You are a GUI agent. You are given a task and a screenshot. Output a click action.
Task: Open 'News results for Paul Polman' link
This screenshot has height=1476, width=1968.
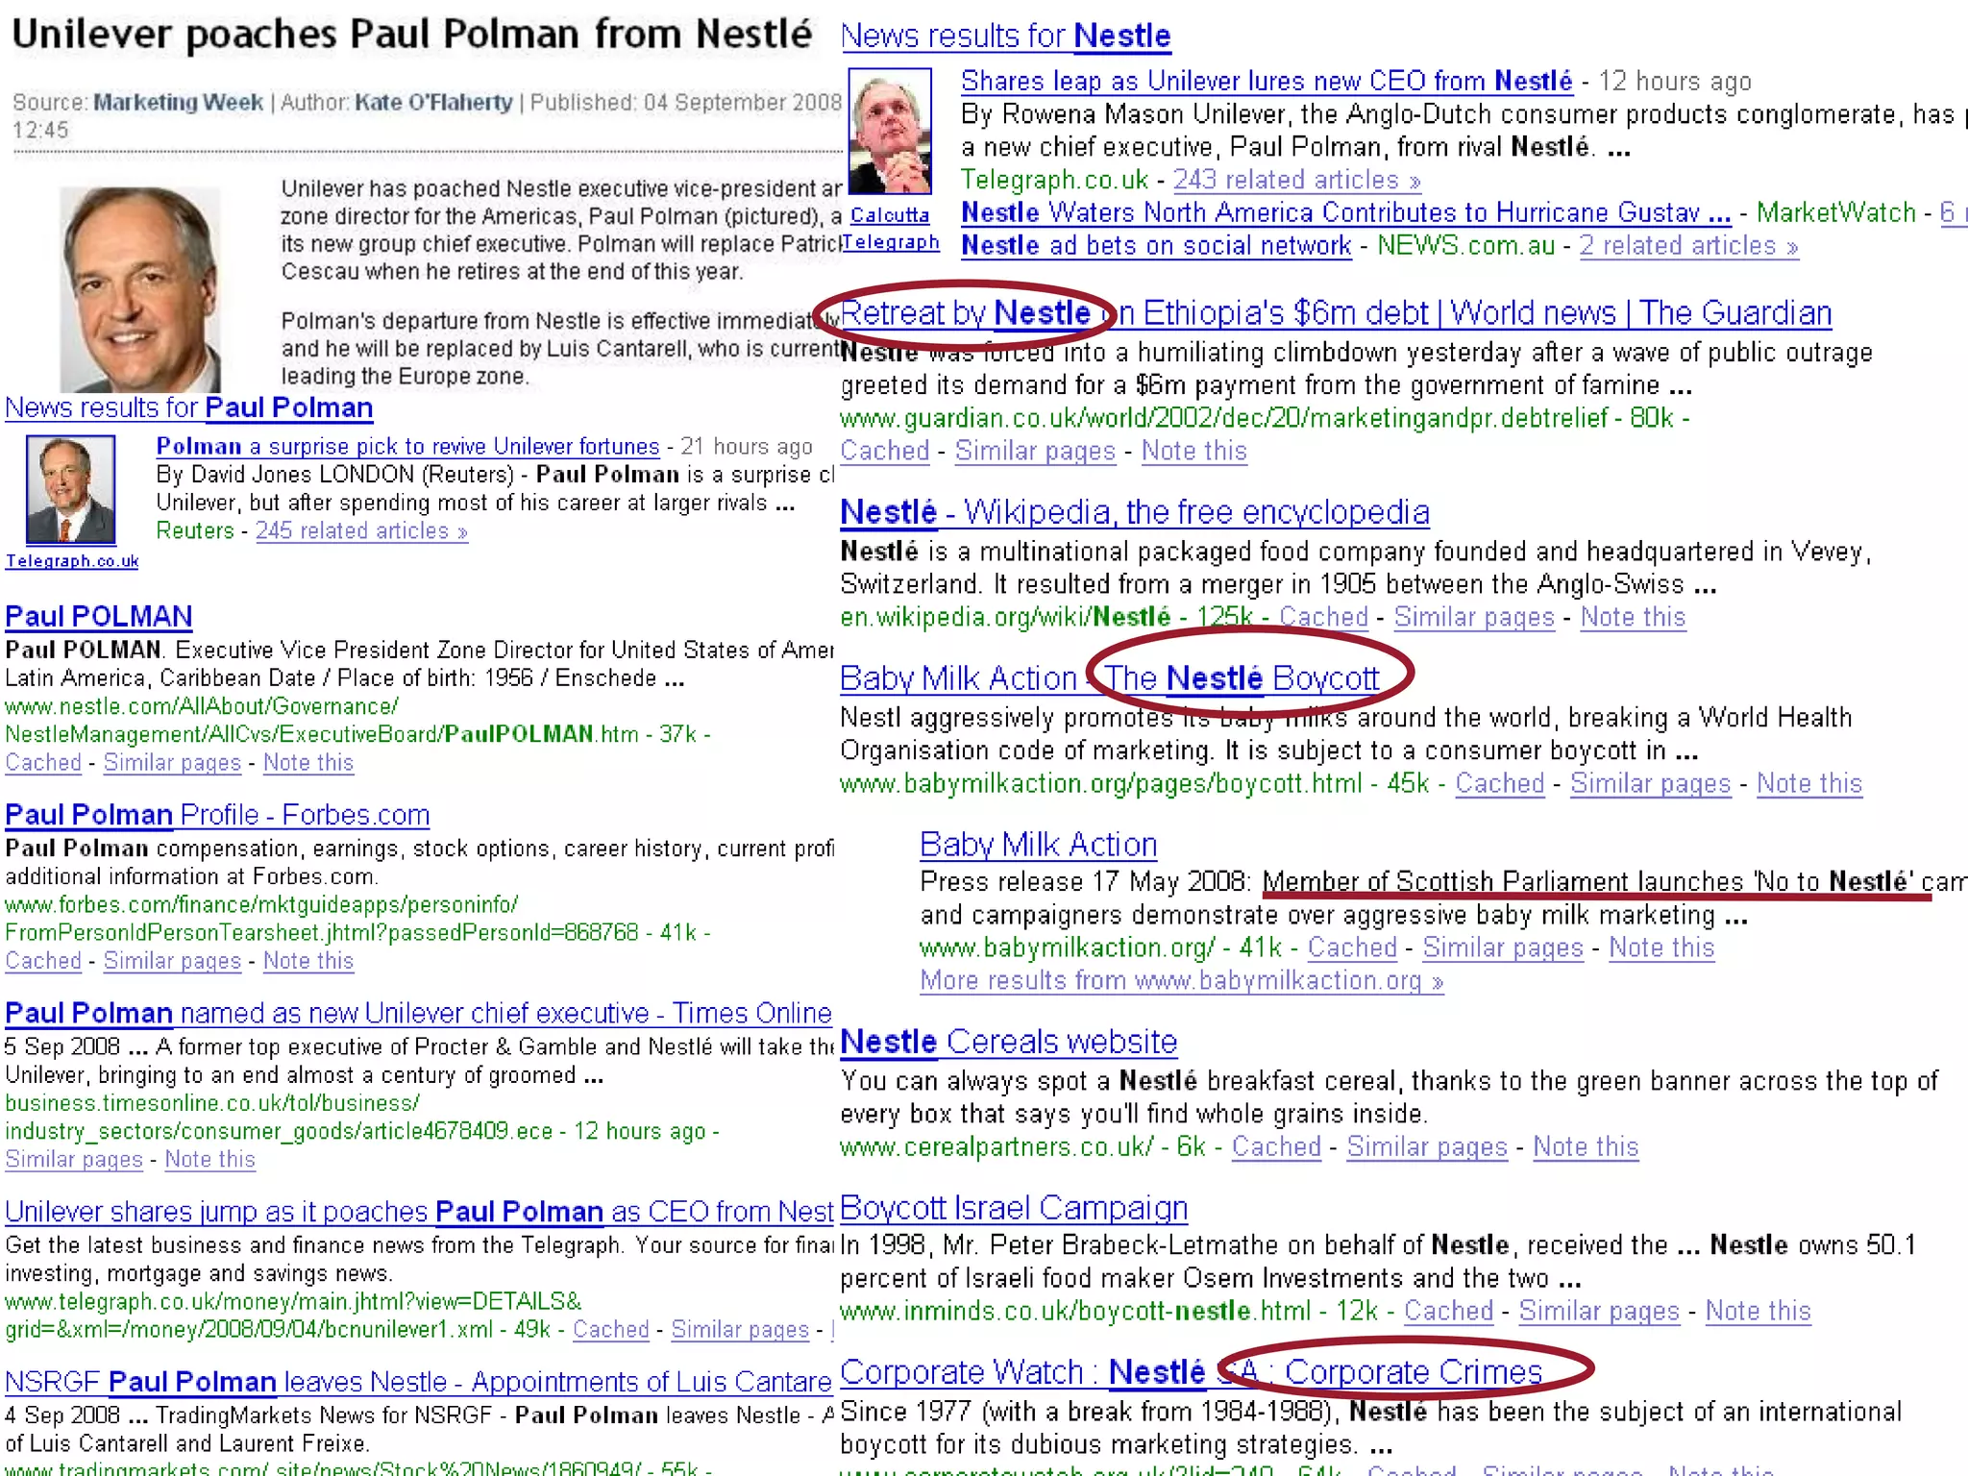[x=188, y=407]
